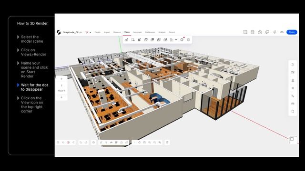Click the trash delete icon in bottom toolbar

(x=167, y=142)
